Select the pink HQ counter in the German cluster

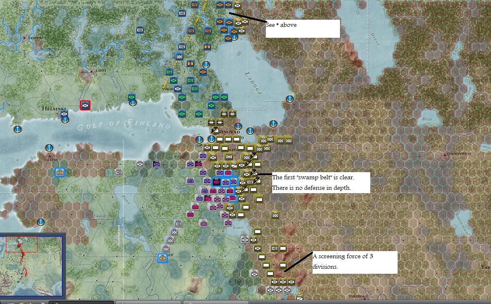(213, 191)
